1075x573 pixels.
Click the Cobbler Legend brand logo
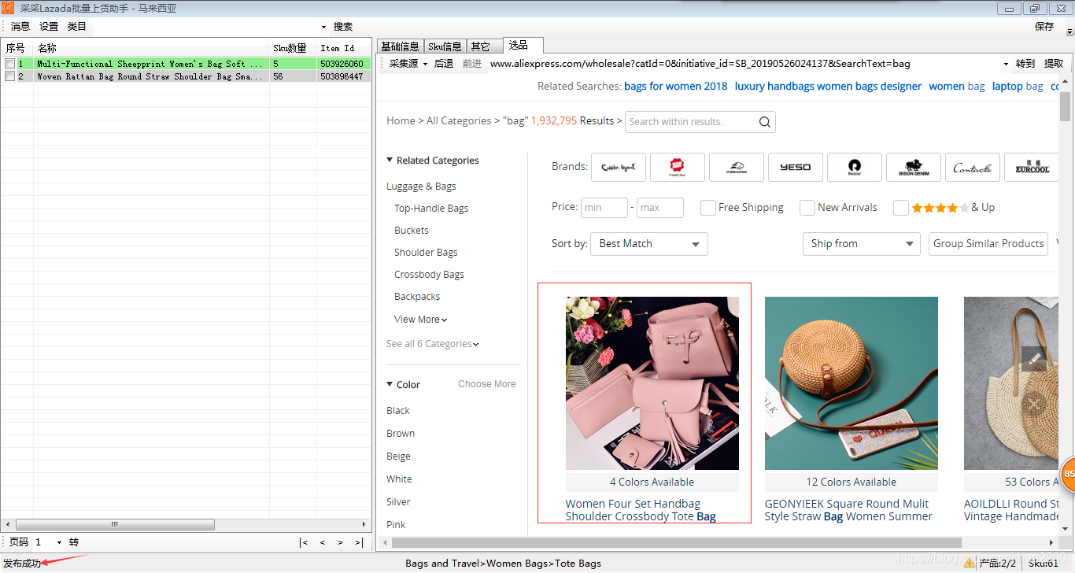[619, 167]
